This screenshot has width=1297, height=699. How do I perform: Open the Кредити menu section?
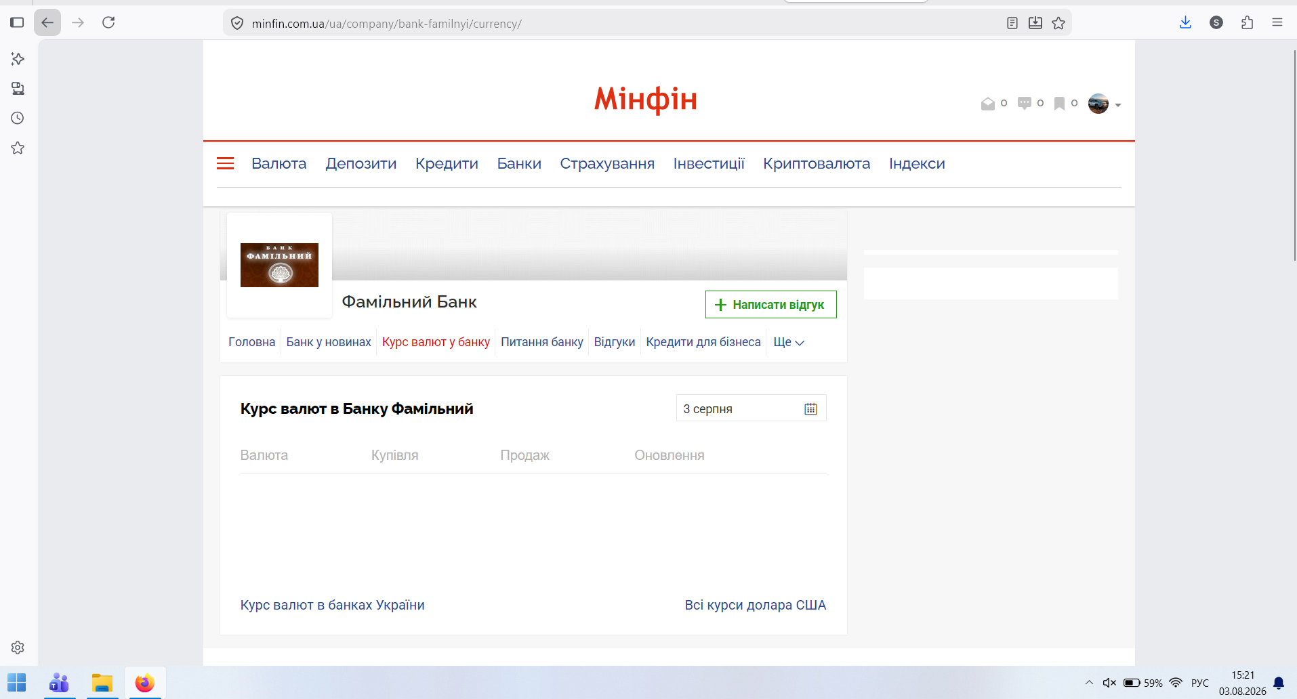click(447, 163)
